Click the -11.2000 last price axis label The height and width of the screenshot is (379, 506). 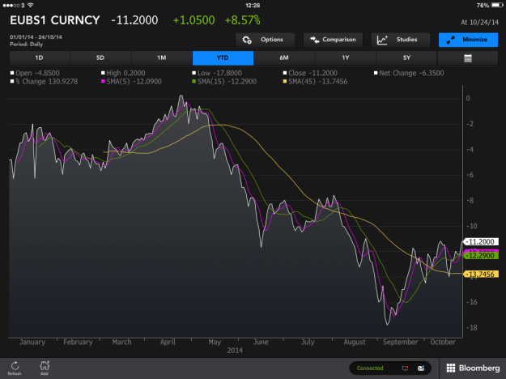click(x=481, y=242)
